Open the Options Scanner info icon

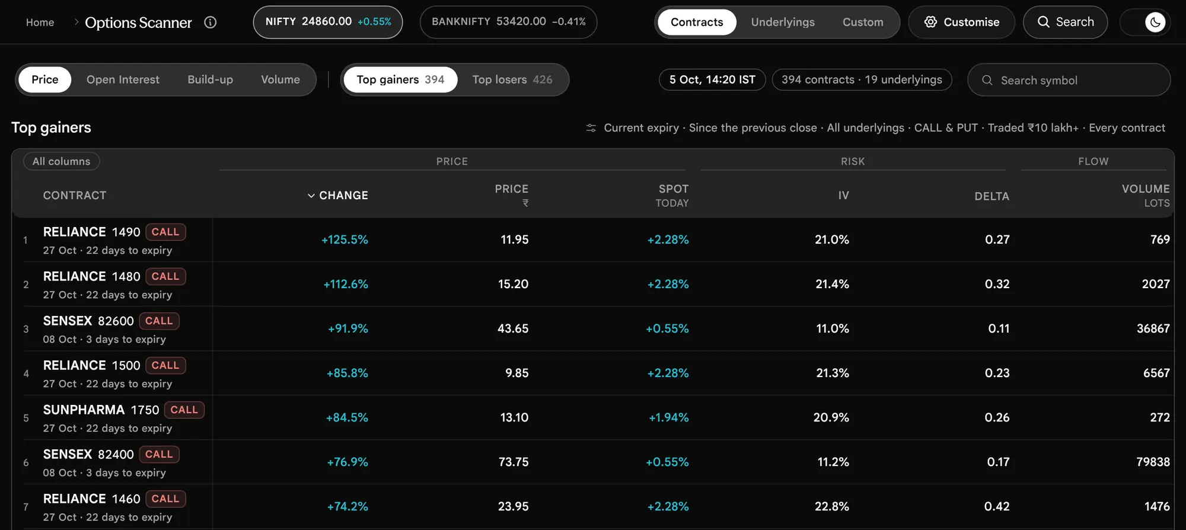pos(210,23)
